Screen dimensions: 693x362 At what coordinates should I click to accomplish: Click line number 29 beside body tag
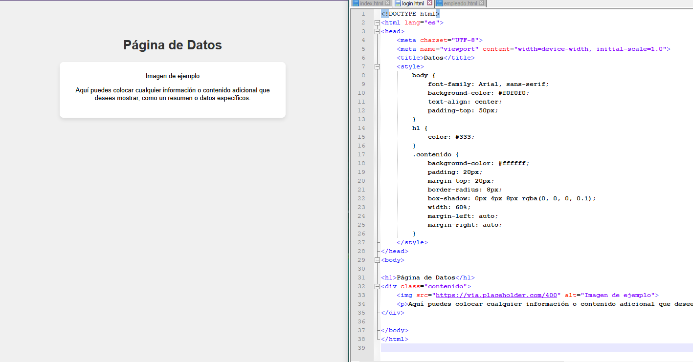point(361,260)
